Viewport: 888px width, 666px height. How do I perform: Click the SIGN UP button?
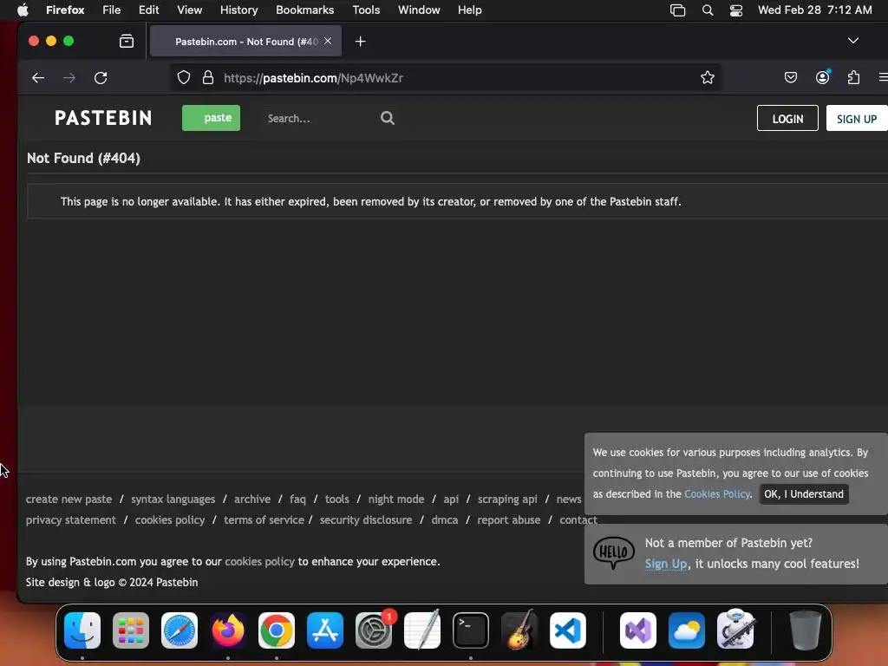856,118
